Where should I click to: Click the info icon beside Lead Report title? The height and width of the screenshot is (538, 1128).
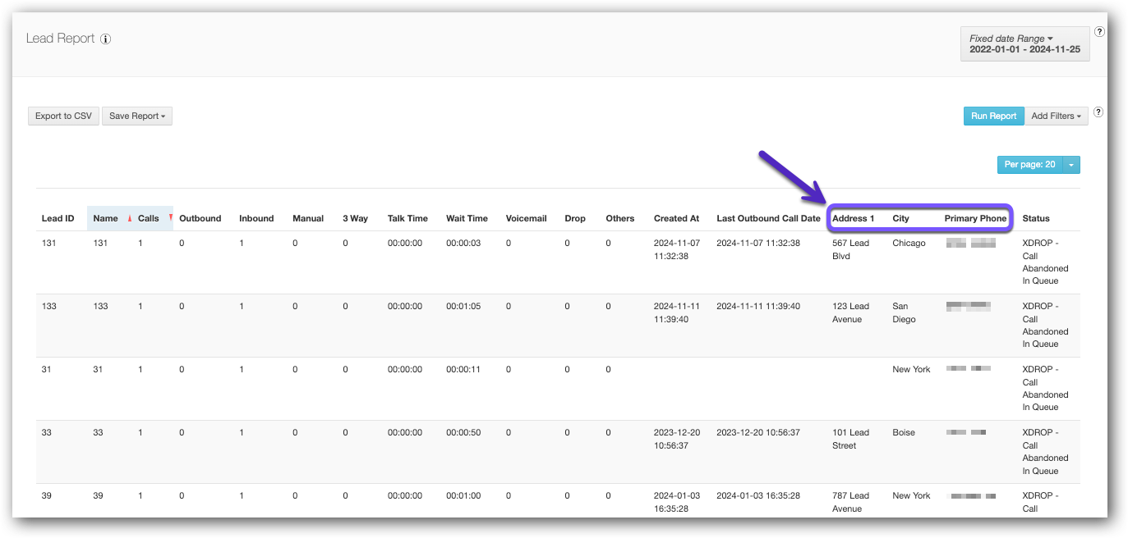pyautogui.click(x=107, y=39)
